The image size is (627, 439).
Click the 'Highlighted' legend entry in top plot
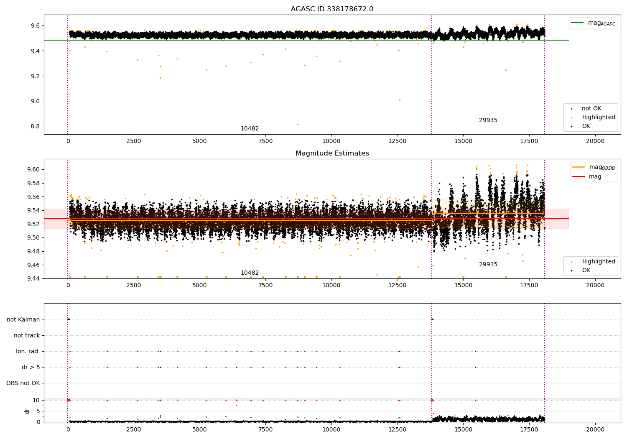coord(598,117)
